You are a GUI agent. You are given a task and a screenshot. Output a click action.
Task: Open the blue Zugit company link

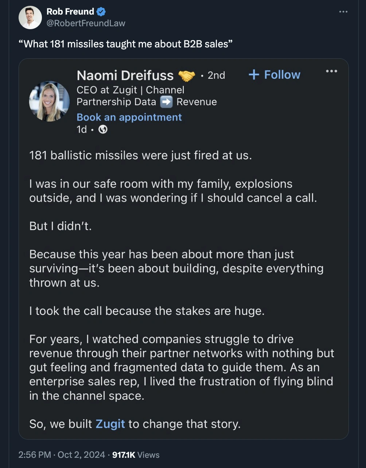(x=110, y=424)
